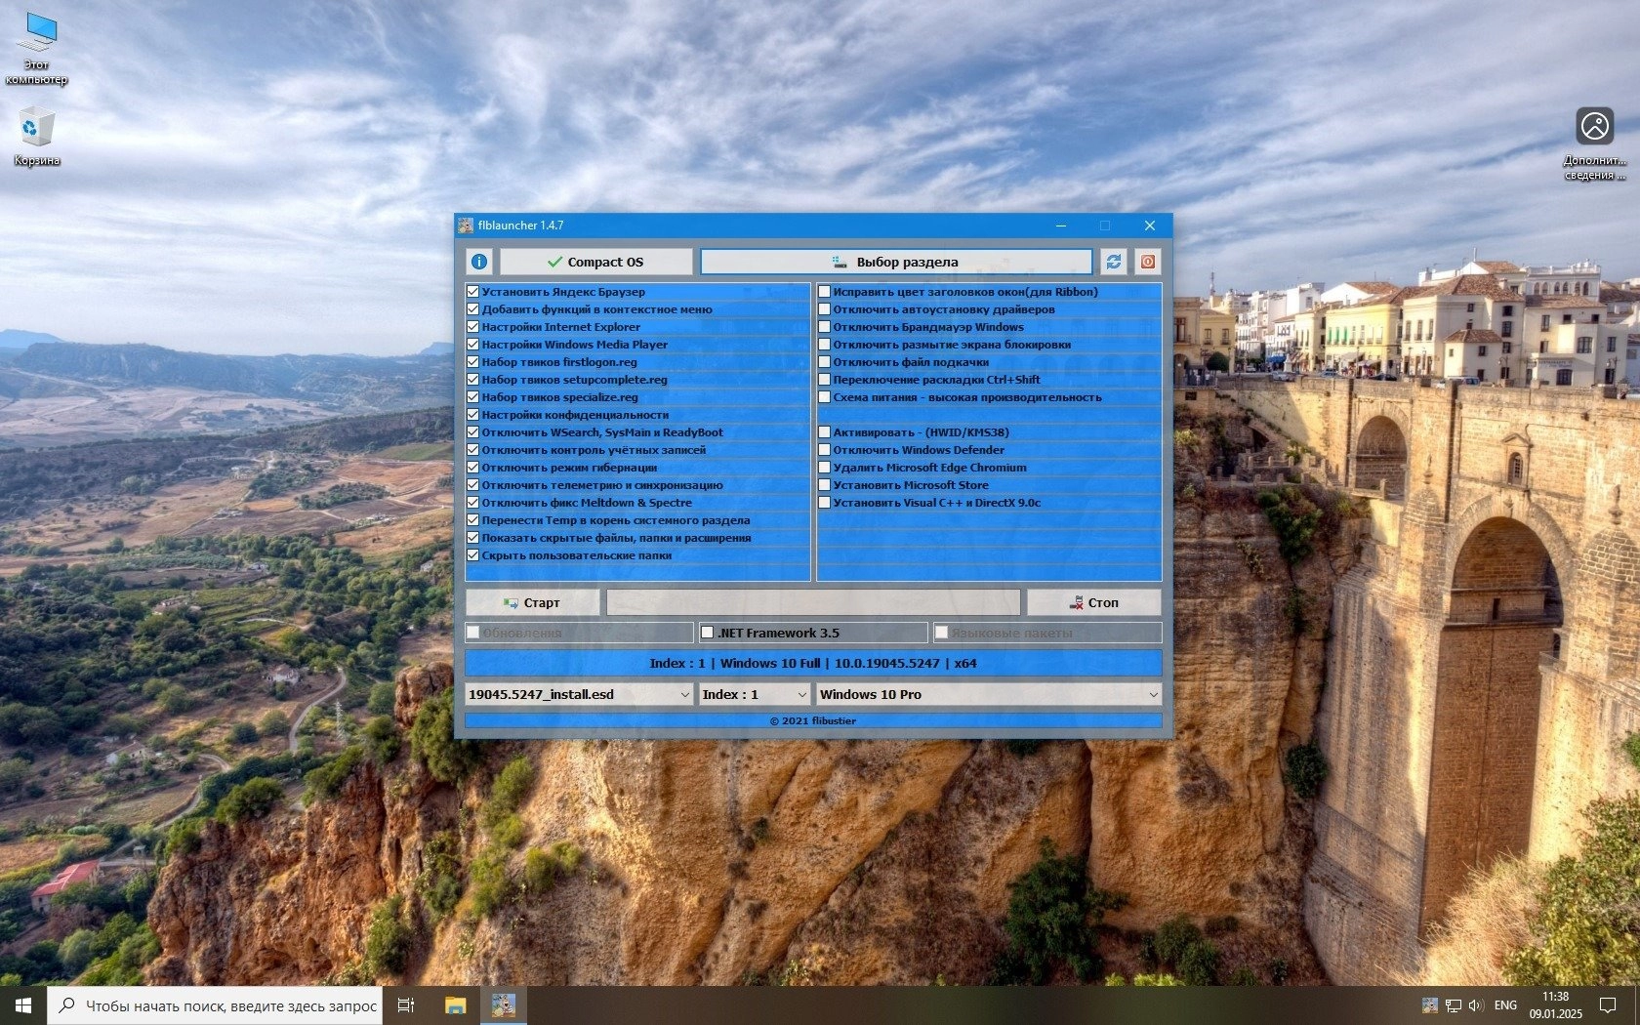Click the 'flblauncher 1.4.7' window title

click(x=520, y=225)
